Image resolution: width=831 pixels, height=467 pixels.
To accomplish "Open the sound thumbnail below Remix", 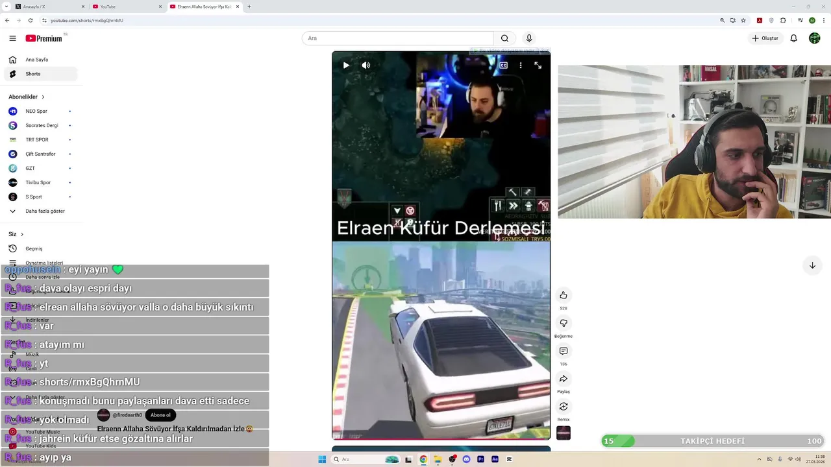I will tap(564, 433).
